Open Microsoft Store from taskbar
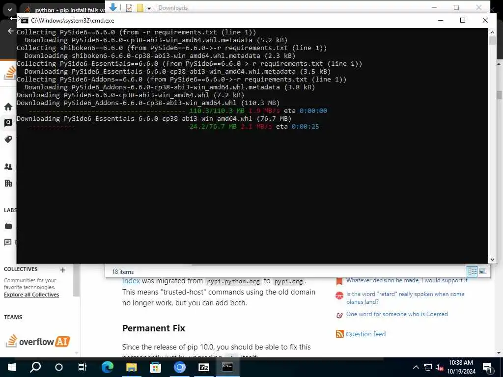 (x=156, y=367)
